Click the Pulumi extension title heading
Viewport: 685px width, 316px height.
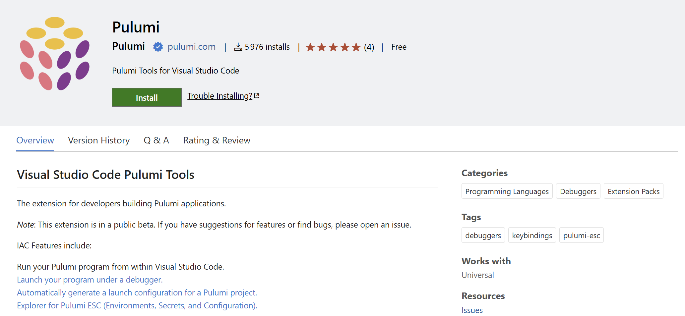click(x=136, y=27)
